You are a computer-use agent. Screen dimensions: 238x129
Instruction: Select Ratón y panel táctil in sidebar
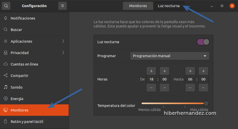(27, 122)
